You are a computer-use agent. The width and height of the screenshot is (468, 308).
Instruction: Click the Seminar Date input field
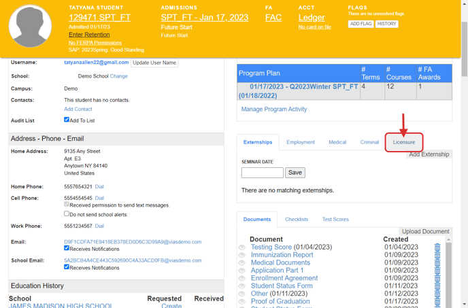click(262, 173)
